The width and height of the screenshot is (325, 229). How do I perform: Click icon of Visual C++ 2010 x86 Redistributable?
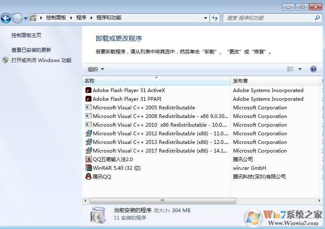[x=89, y=125]
